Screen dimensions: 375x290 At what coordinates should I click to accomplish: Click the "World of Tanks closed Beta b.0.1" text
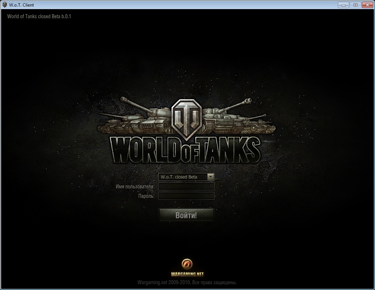pos(39,16)
